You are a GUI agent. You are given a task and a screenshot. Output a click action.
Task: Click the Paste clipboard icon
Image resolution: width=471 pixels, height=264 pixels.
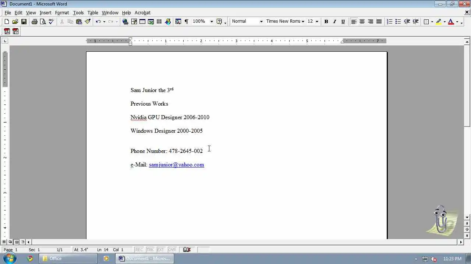click(x=79, y=22)
